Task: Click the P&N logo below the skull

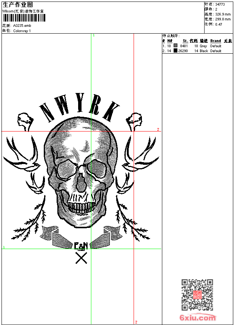Action: coord(81,246)
